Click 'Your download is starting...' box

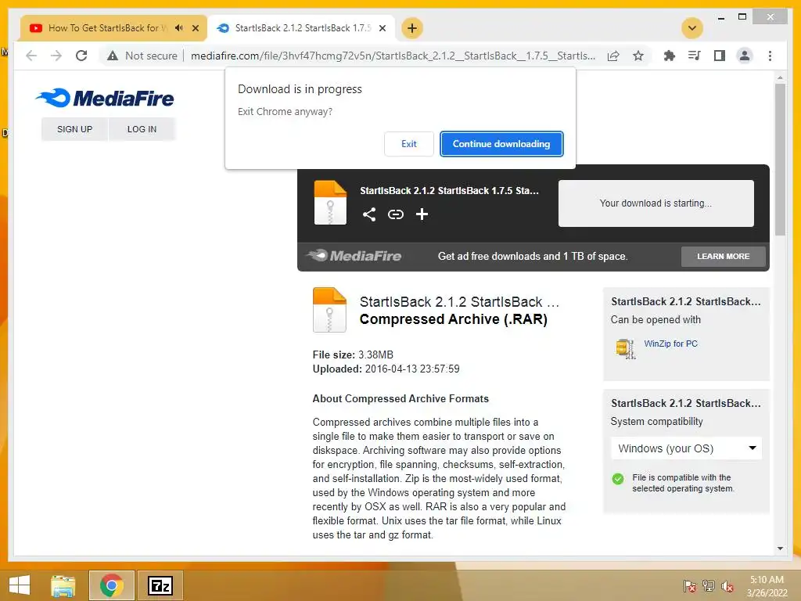[x=656, y=203]
